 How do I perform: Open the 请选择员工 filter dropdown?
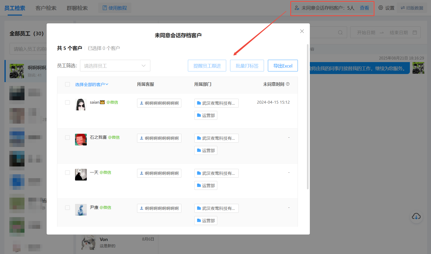click(x=115, y=66)
